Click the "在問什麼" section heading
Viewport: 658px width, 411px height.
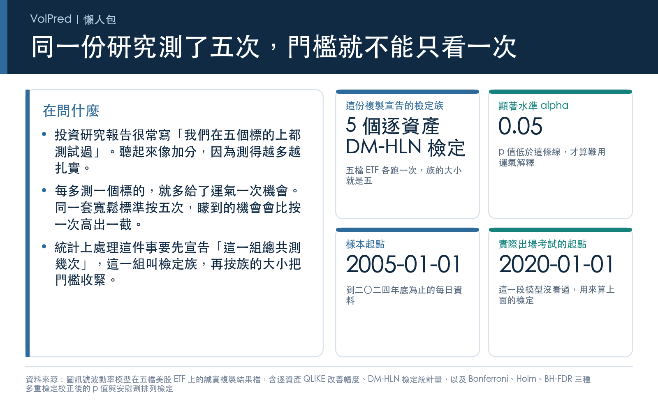click(x=71, y=111)
